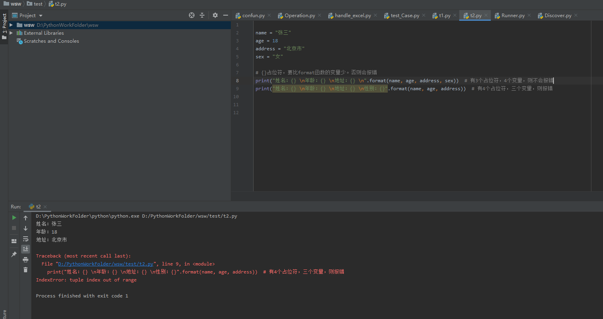Click test folder in breadcrumb

point(35,4)
